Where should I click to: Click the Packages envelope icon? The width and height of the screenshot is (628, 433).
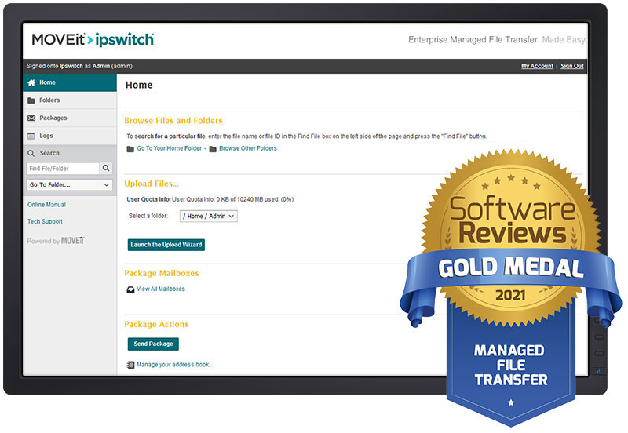(x=31, y=118)
